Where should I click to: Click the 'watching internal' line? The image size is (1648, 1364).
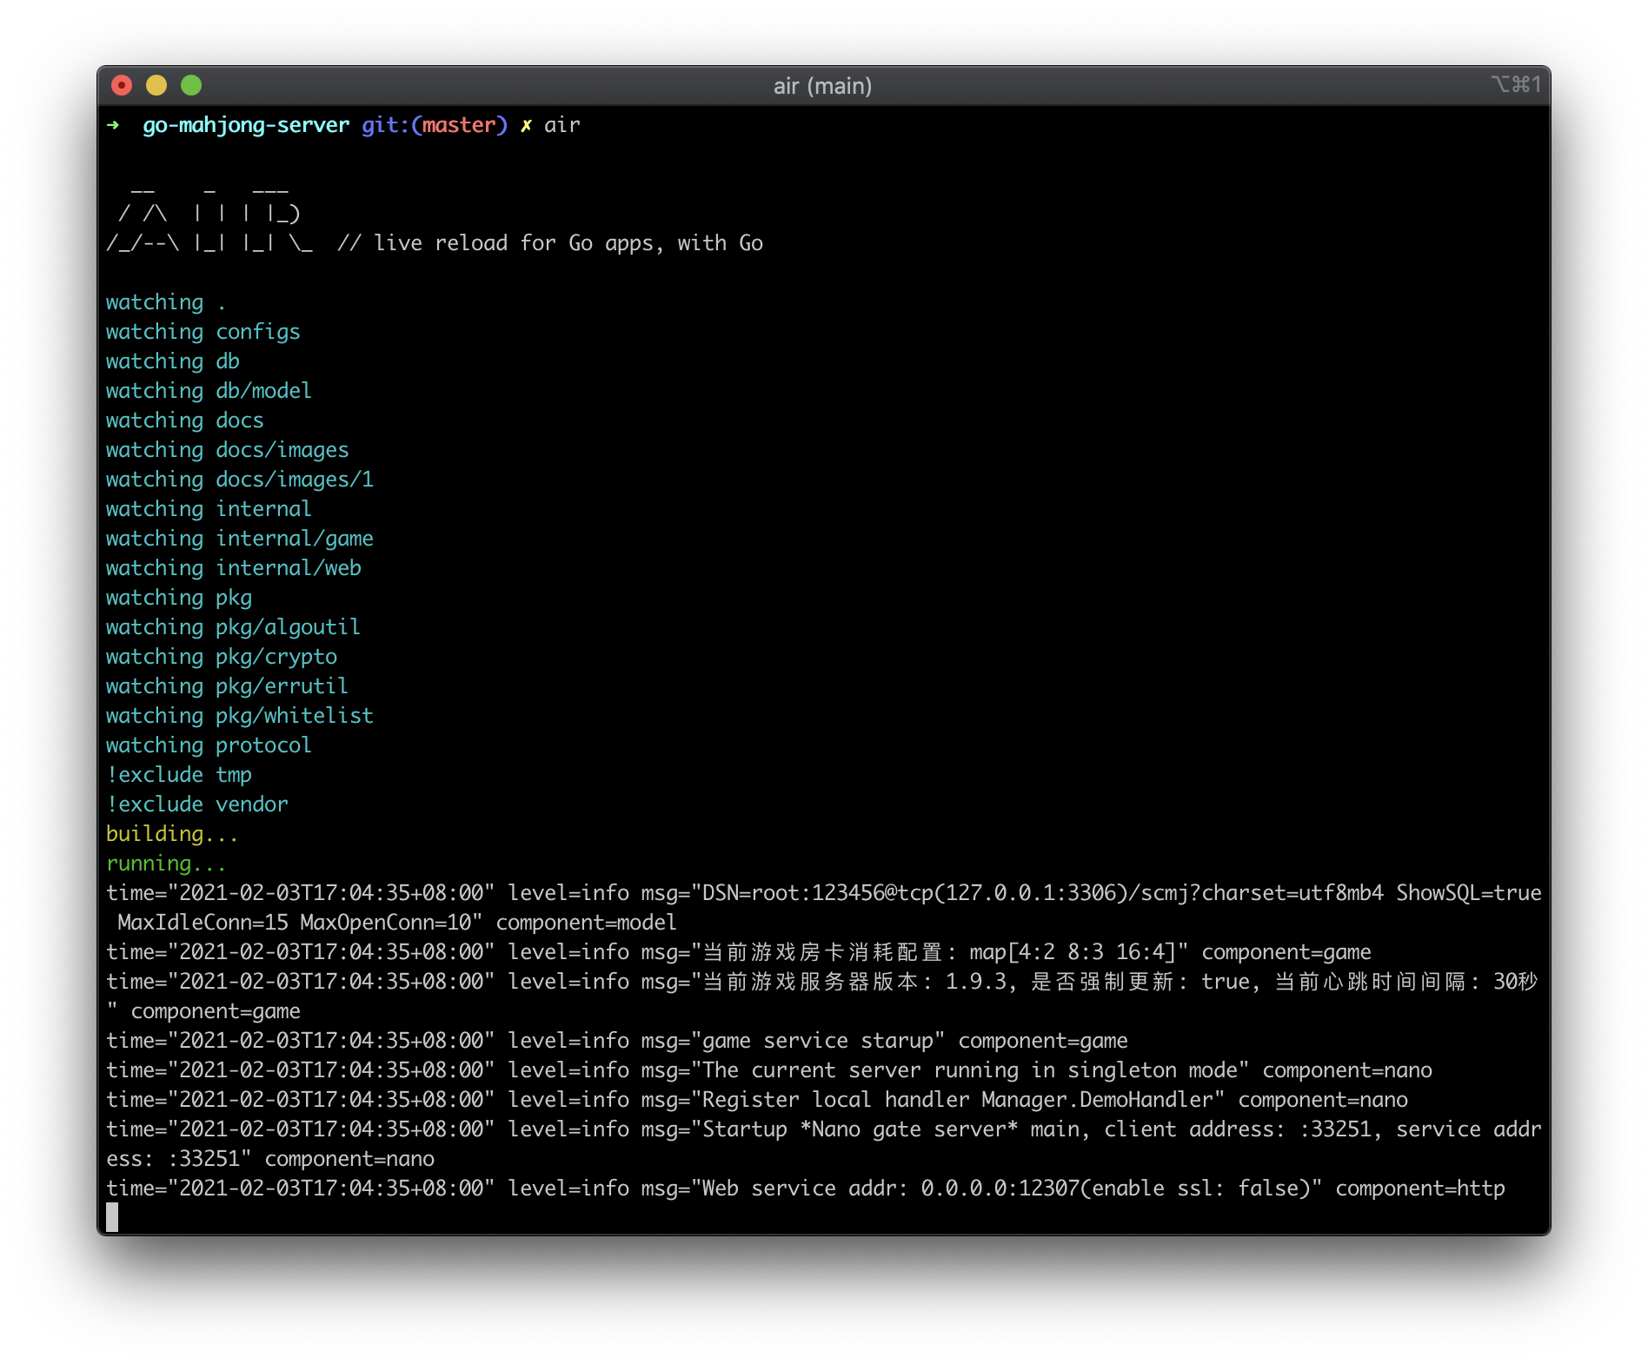click(x=209, y=509)
